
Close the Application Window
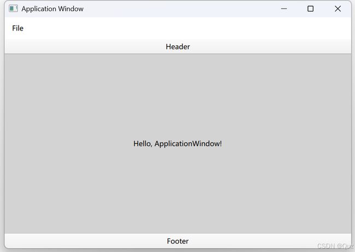tap(338, 9)
